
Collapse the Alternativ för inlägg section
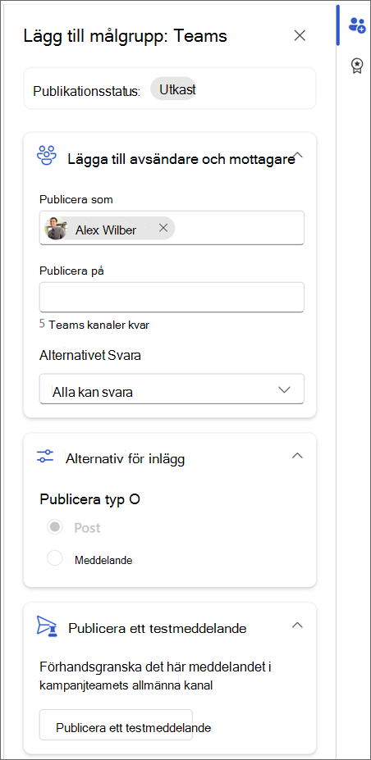tap(297, 456)
